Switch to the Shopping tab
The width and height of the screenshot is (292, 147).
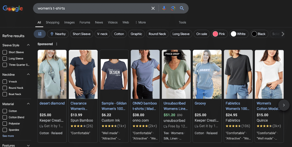[53, 22]
